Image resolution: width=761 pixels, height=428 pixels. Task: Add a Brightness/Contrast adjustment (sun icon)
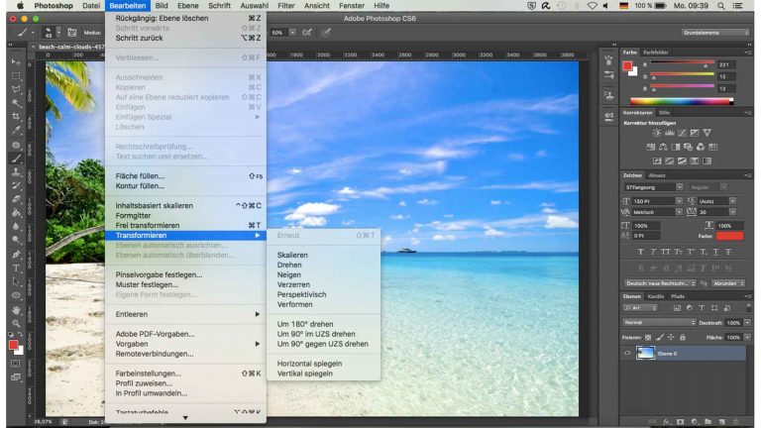657,132
